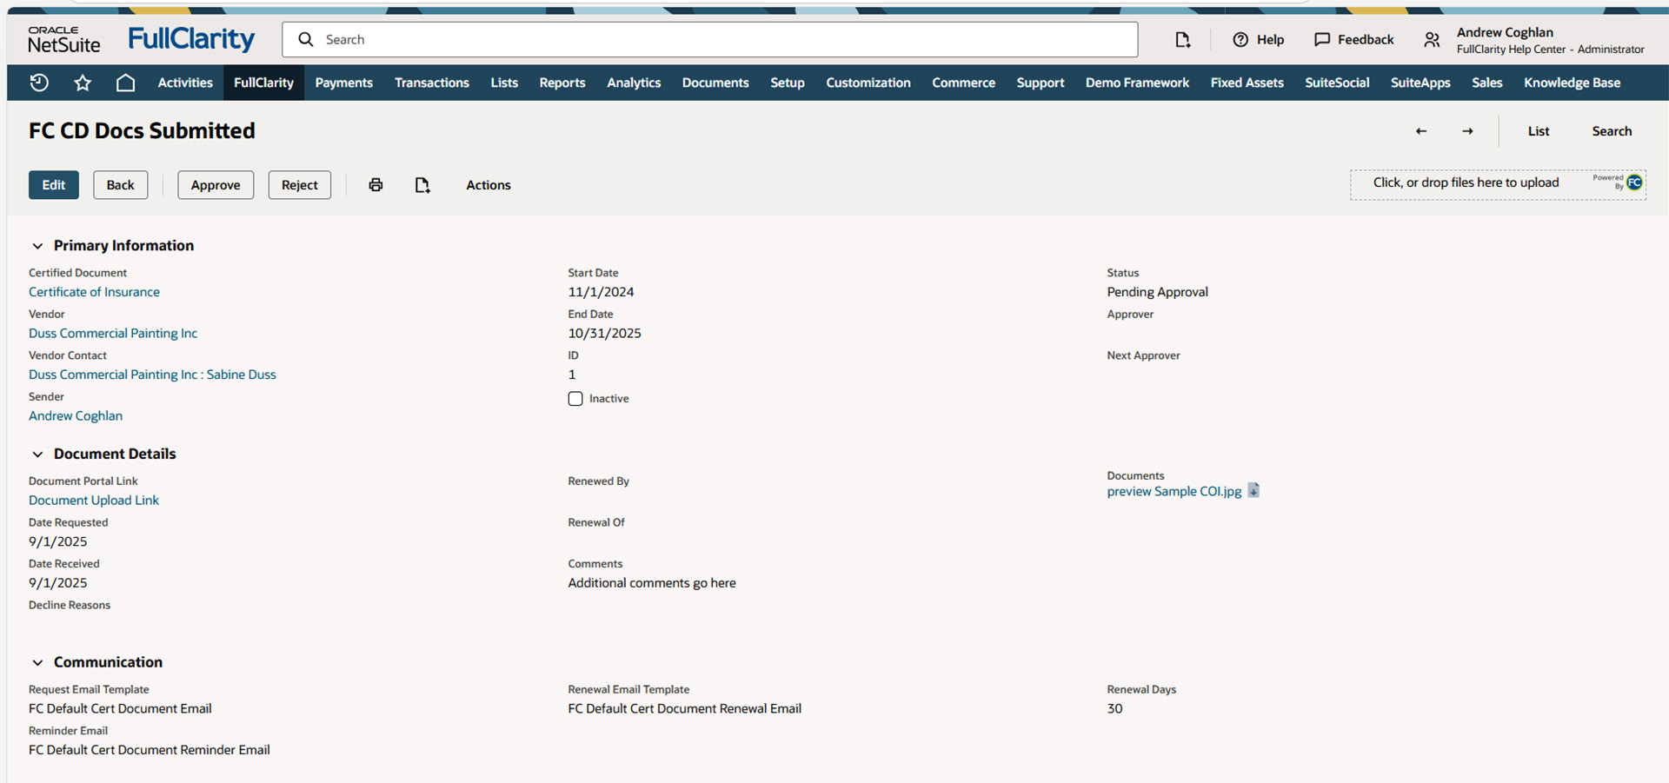Open the Transactions menu

click(431, 83)
